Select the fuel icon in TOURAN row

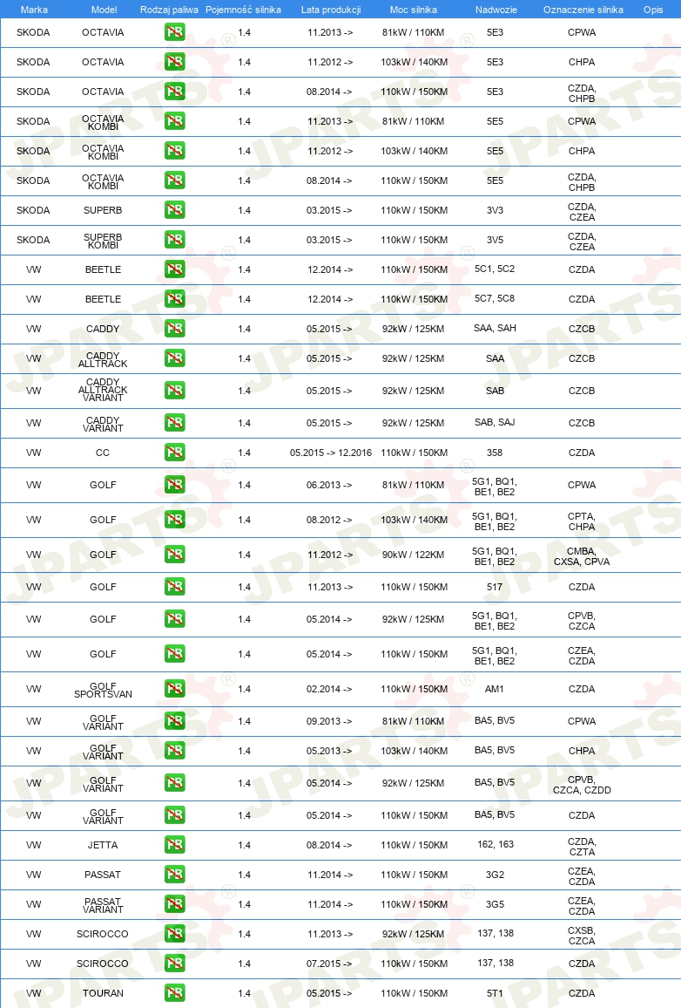click(174, 992)
